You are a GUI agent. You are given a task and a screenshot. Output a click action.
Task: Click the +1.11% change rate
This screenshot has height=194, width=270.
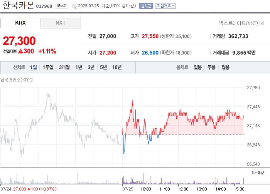[47, 51]
